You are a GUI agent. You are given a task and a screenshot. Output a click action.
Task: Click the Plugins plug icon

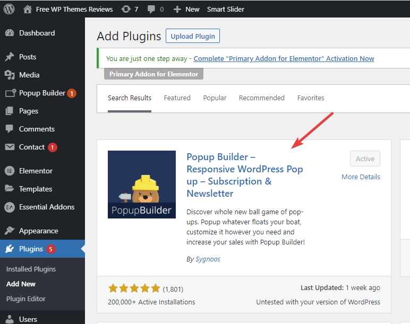10,249
